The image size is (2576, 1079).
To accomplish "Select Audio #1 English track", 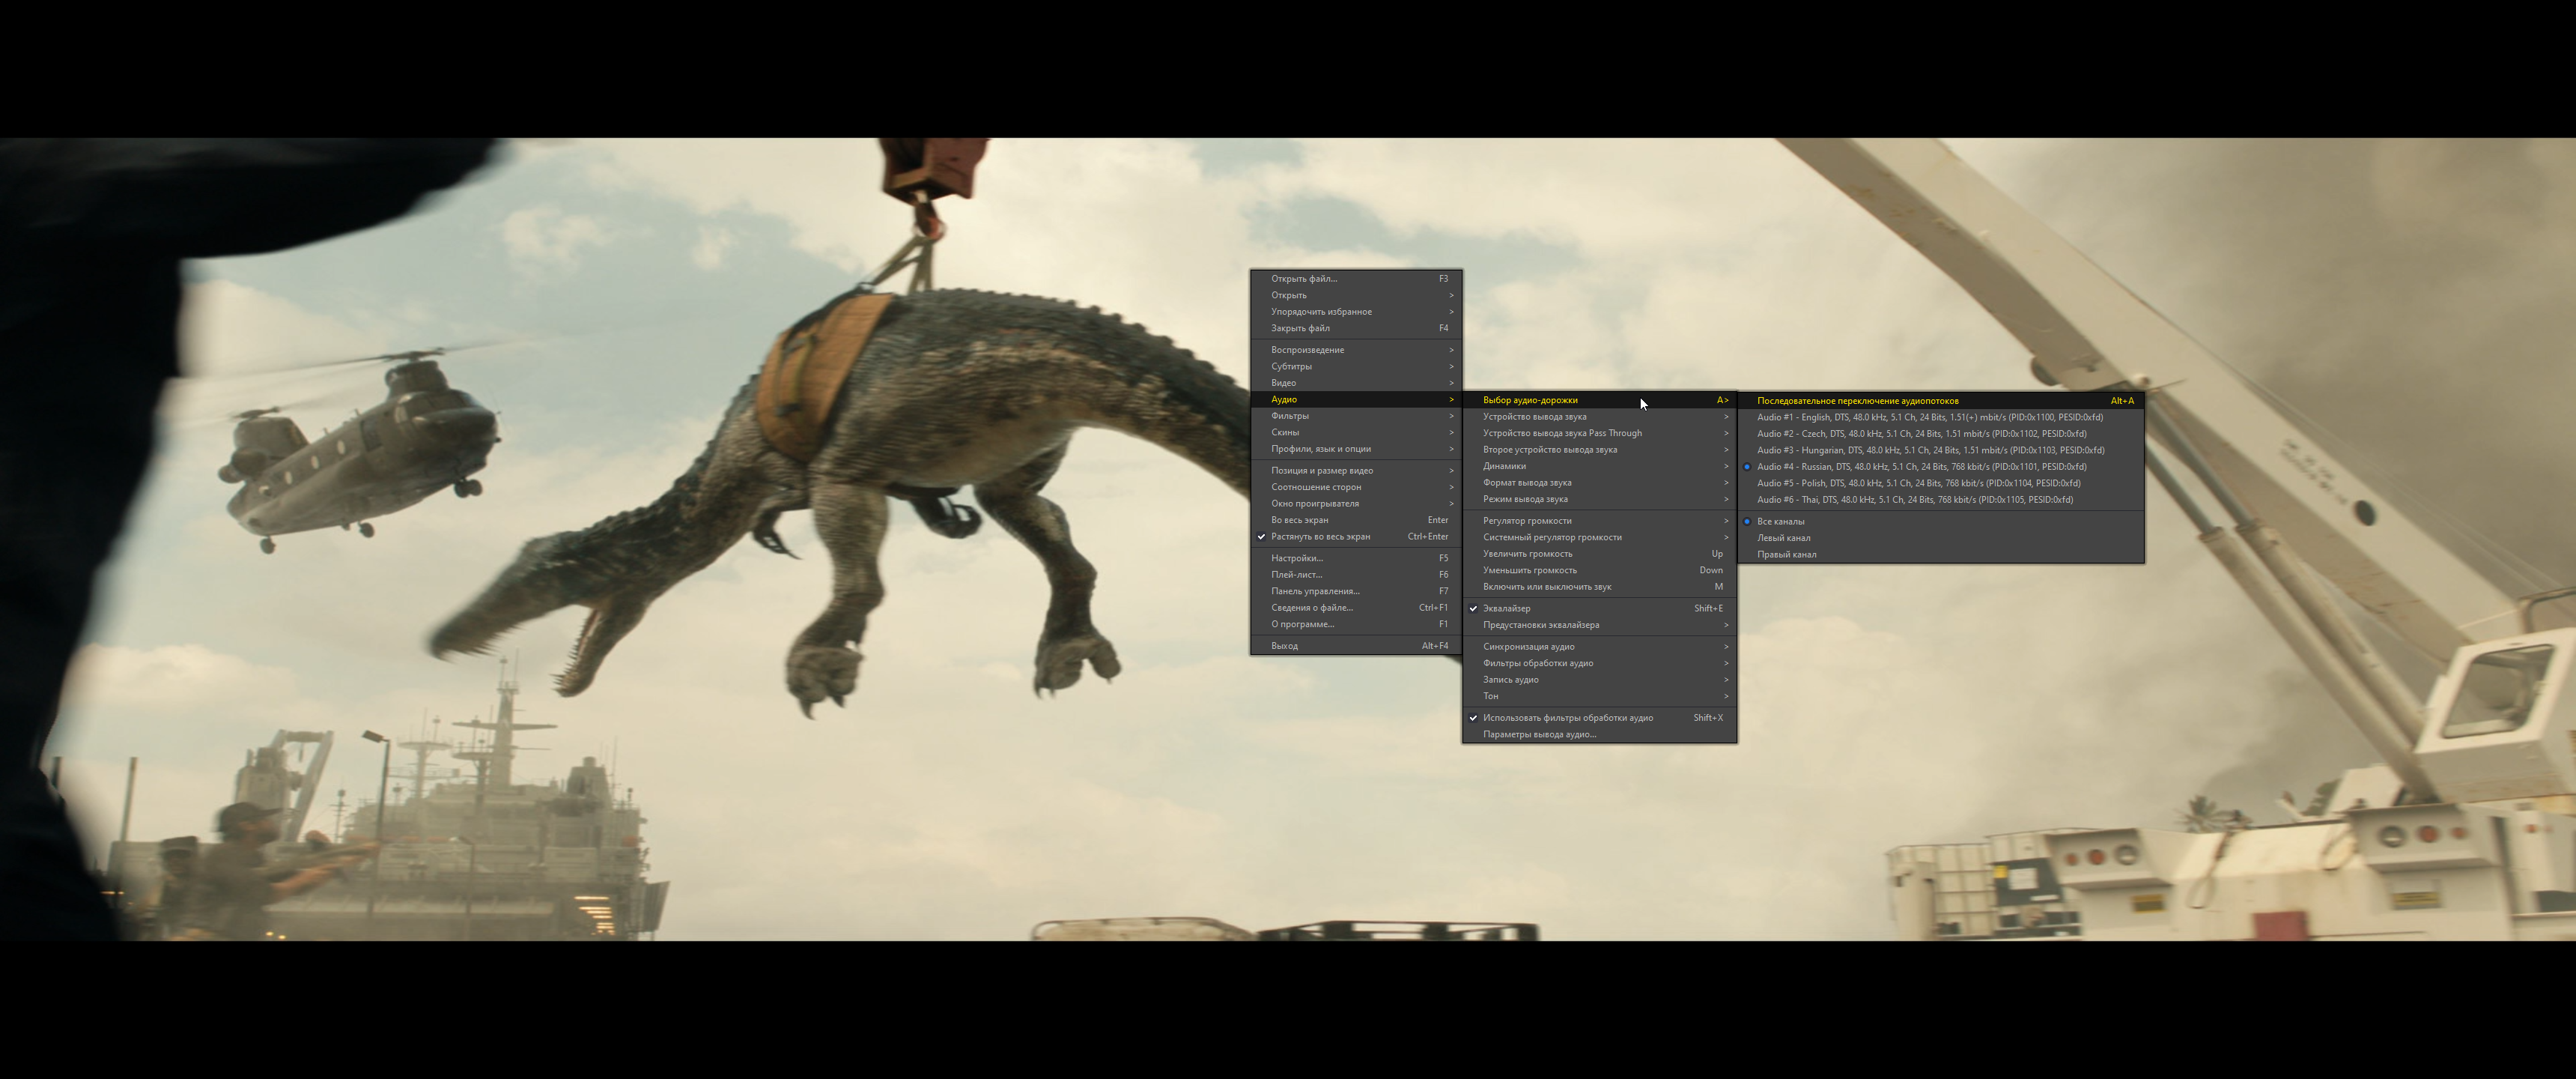I will click(1941, 417).
